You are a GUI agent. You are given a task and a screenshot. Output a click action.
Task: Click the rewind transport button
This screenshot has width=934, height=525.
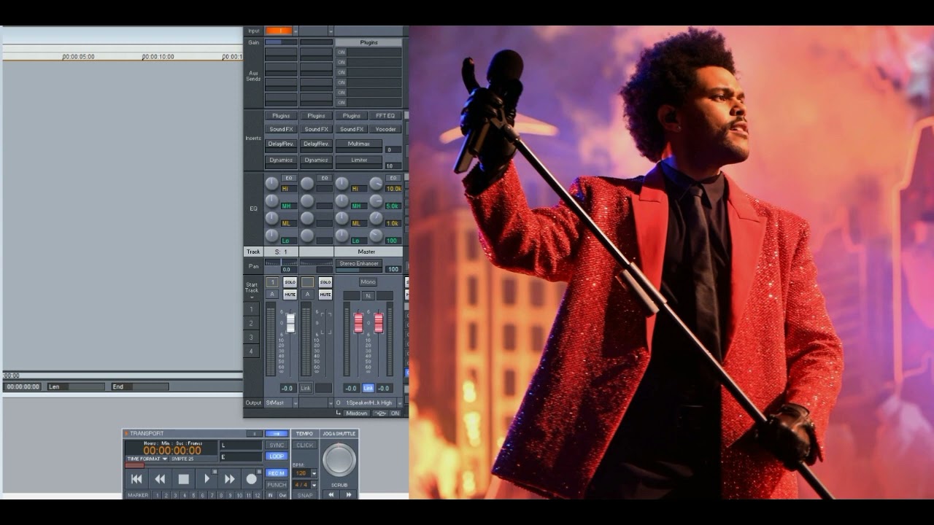click(160, 479)
